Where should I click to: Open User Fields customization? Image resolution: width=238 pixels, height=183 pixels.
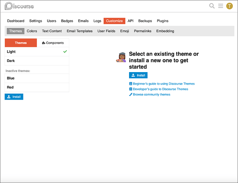(106, 31)
